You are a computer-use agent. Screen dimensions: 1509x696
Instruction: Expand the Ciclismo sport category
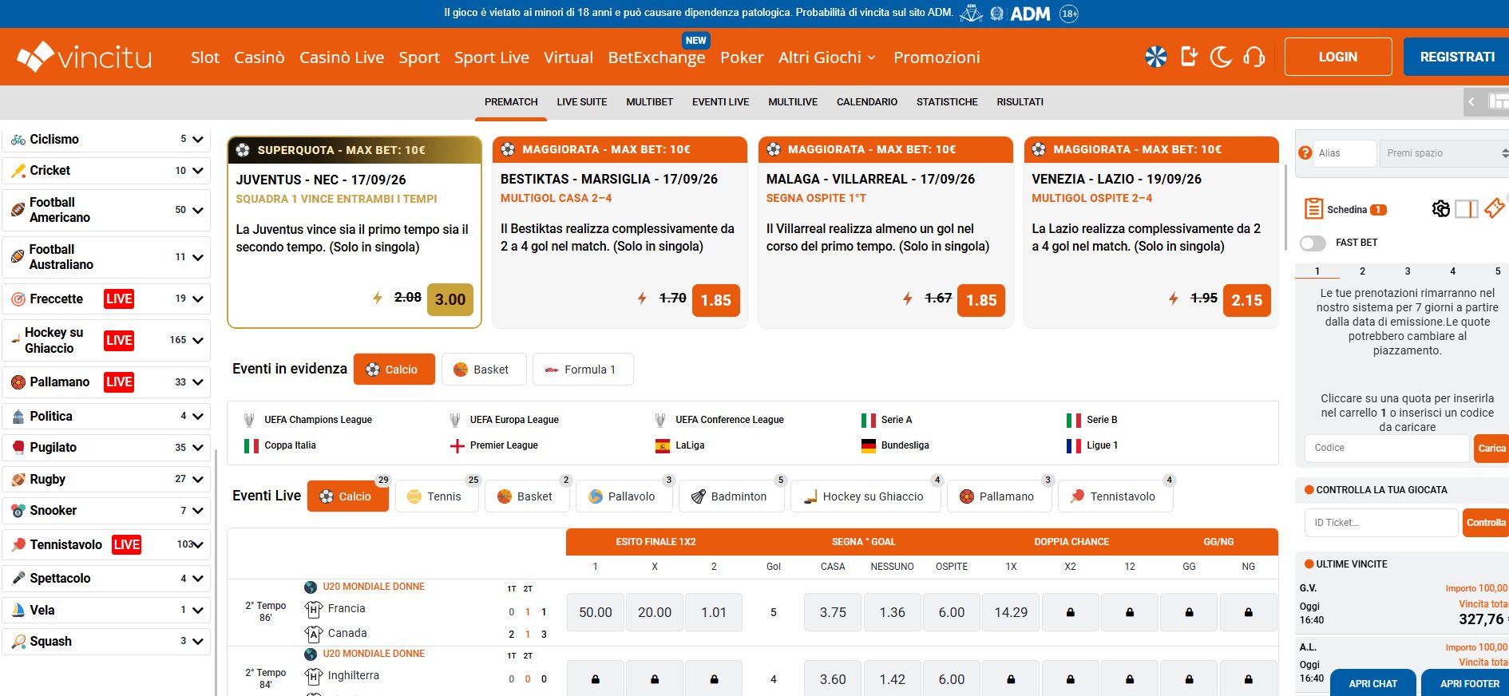[x=198, y=140]
